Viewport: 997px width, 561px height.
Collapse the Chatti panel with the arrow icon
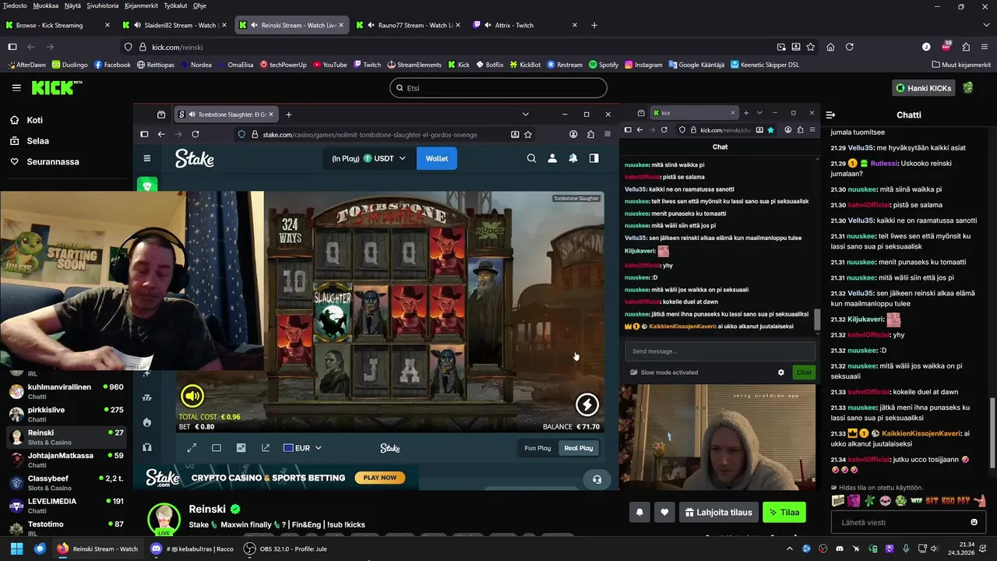pos(831,115)
